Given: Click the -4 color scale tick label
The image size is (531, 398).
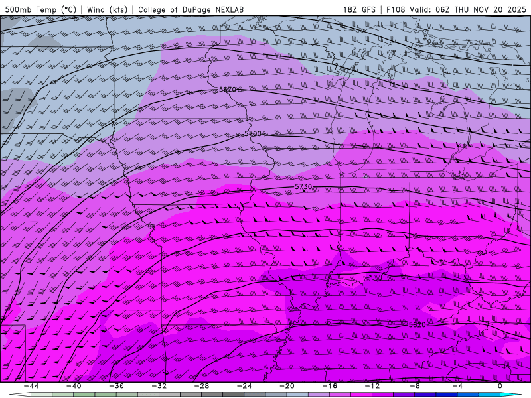Looking at the screenshot, I should 457,386.
